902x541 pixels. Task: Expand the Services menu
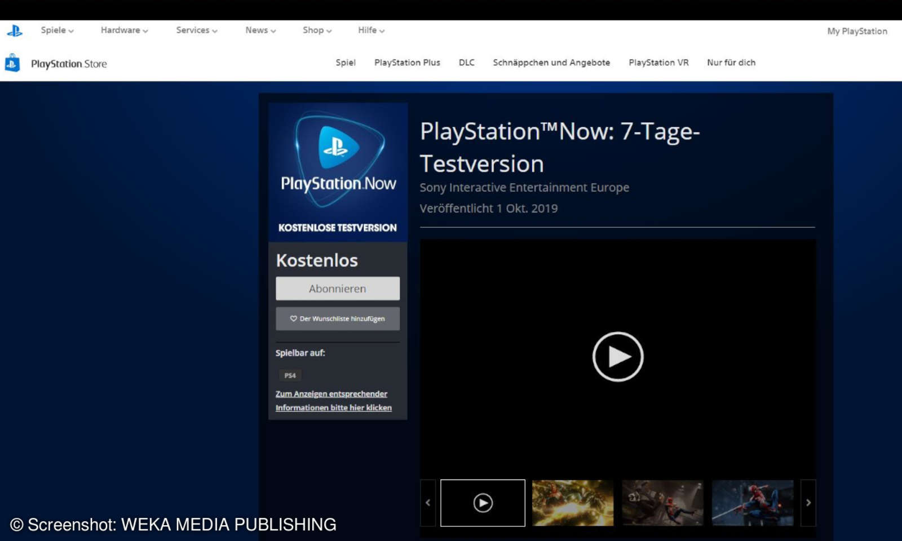196,30
